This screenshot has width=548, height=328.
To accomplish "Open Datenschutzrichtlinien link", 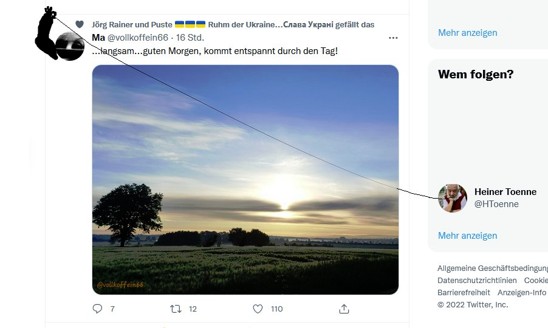I will tap(477, 281).
